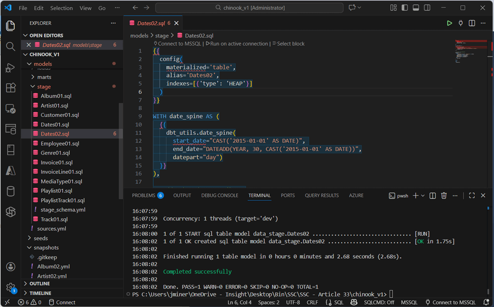Image resolution: width=494 pixels, height=307 pixels.
Task: Split the editor to the right
Action: click(472, 23)
